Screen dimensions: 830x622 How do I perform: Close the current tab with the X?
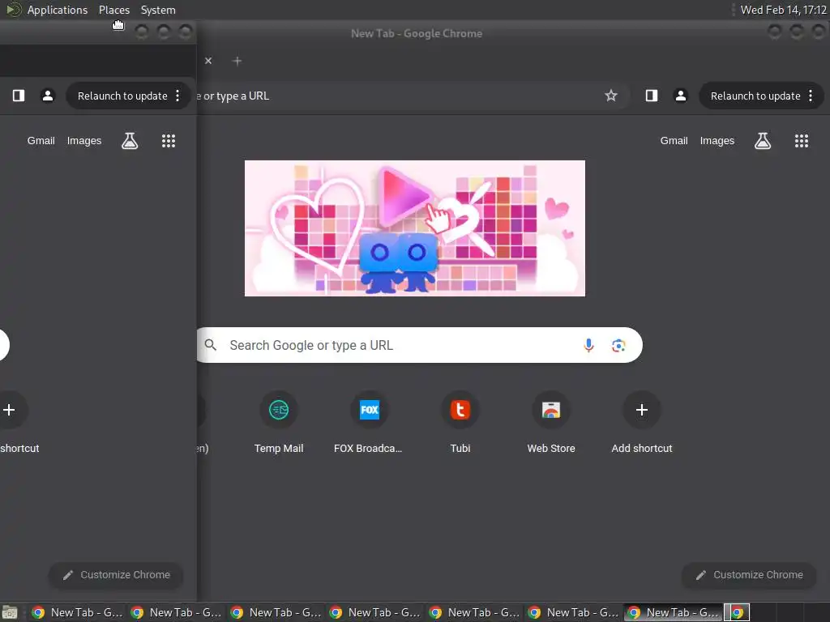click(208, 61)
